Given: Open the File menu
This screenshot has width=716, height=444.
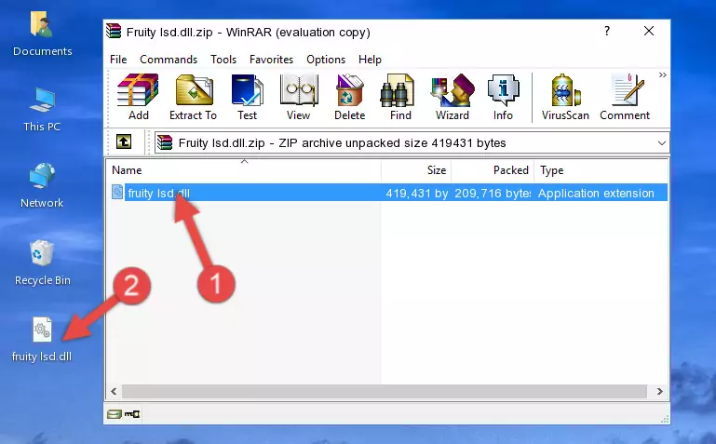Looking at the screenshot, I should tap(118, 60).
